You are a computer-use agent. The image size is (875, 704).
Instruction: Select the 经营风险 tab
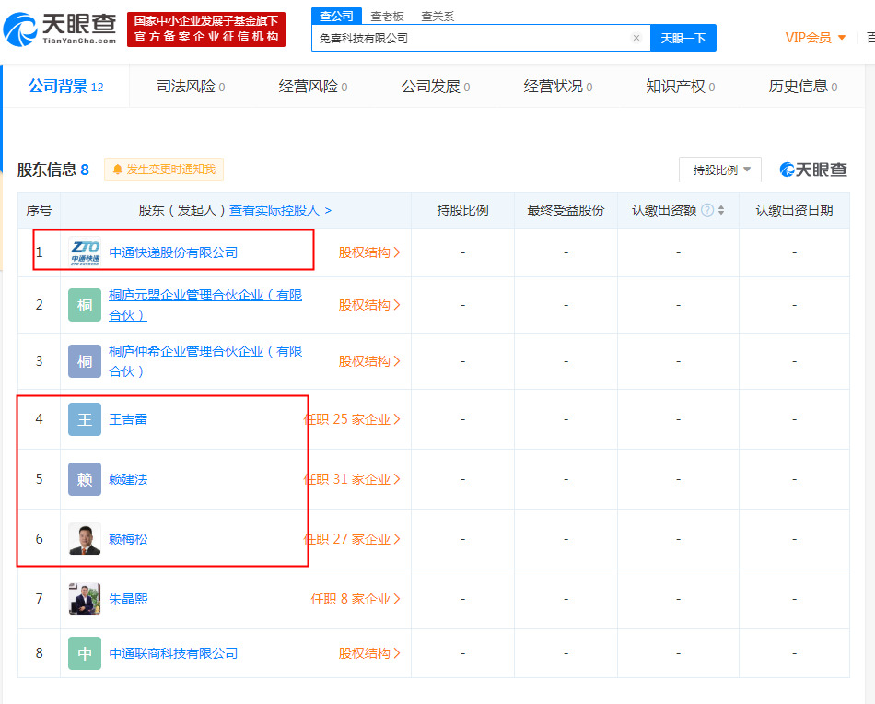click(x=312, y=86)
